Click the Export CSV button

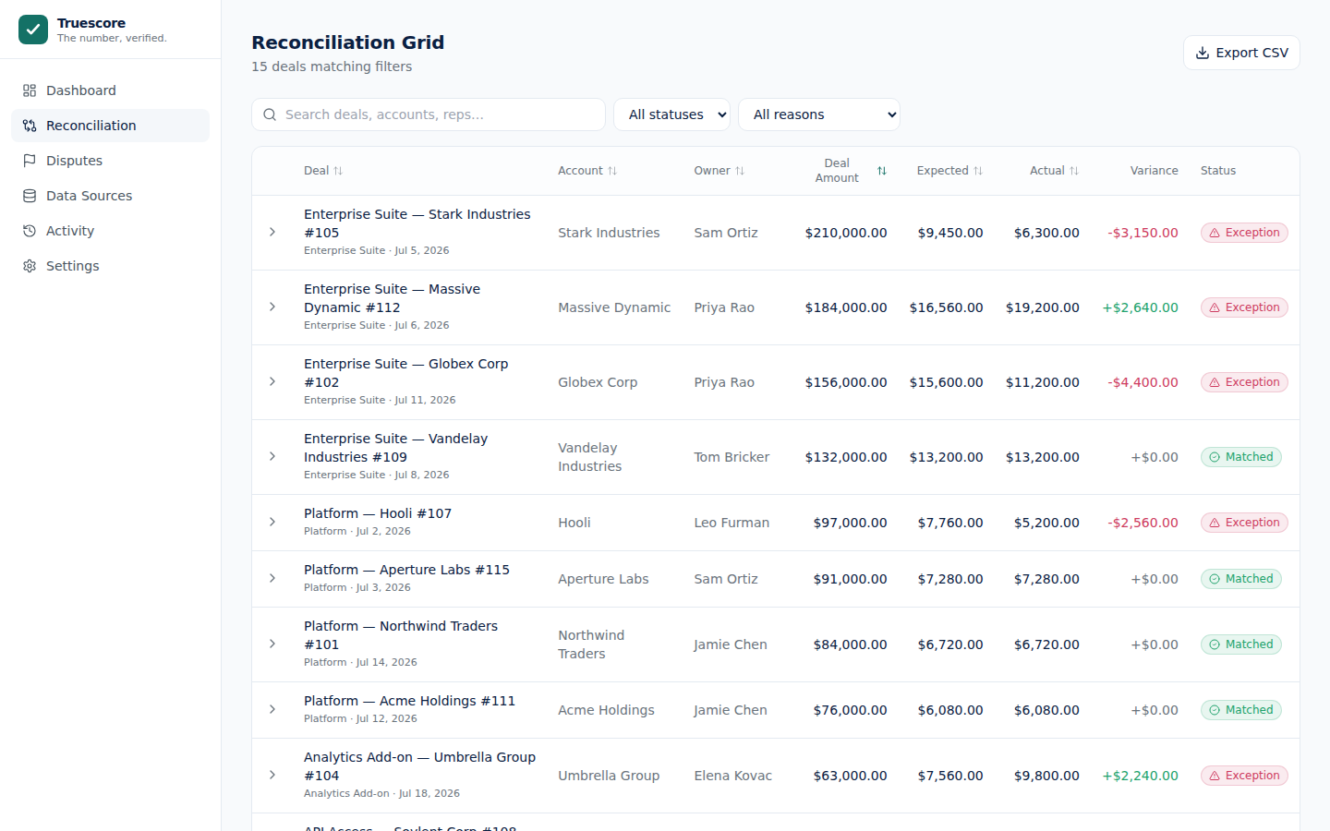[x=1241, y=53]
